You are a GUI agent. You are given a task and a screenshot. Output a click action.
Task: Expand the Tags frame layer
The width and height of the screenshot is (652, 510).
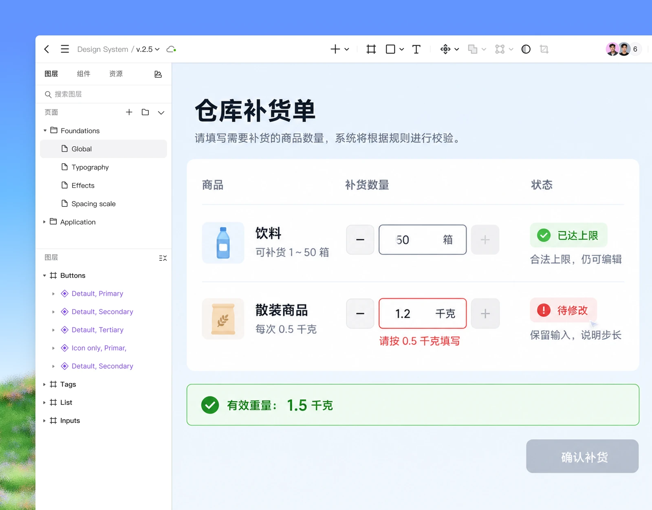pos(44,385)
